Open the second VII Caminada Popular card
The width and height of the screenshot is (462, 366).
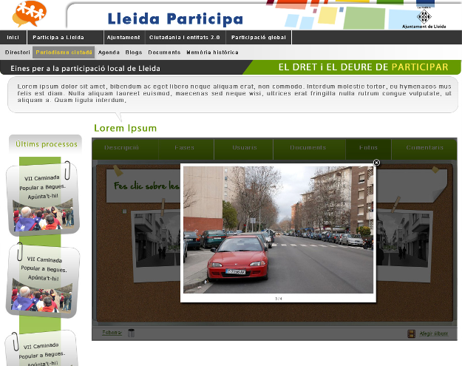click(x=43, y=280)
